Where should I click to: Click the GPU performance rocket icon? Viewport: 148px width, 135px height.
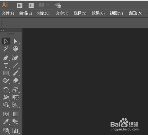[x=58, y=5]
